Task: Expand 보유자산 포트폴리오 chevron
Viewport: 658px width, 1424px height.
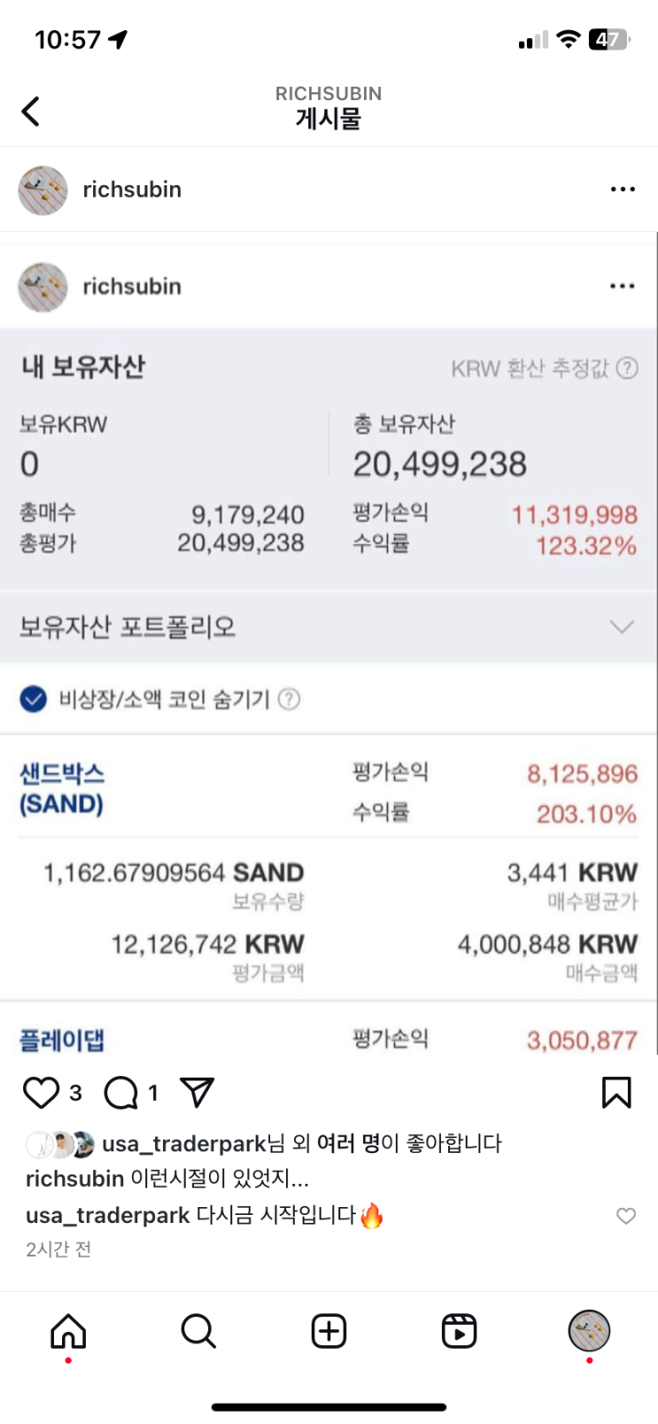Action: (622, 627)
